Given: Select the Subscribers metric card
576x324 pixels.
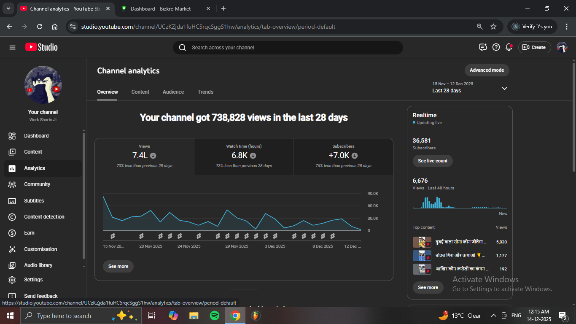Looking at the screenshot, I should pyautogui.click(x=343, y=156).
